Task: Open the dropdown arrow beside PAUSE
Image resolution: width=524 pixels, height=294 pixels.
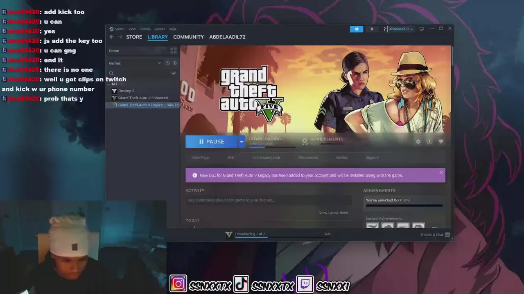Action: (242, 142)
